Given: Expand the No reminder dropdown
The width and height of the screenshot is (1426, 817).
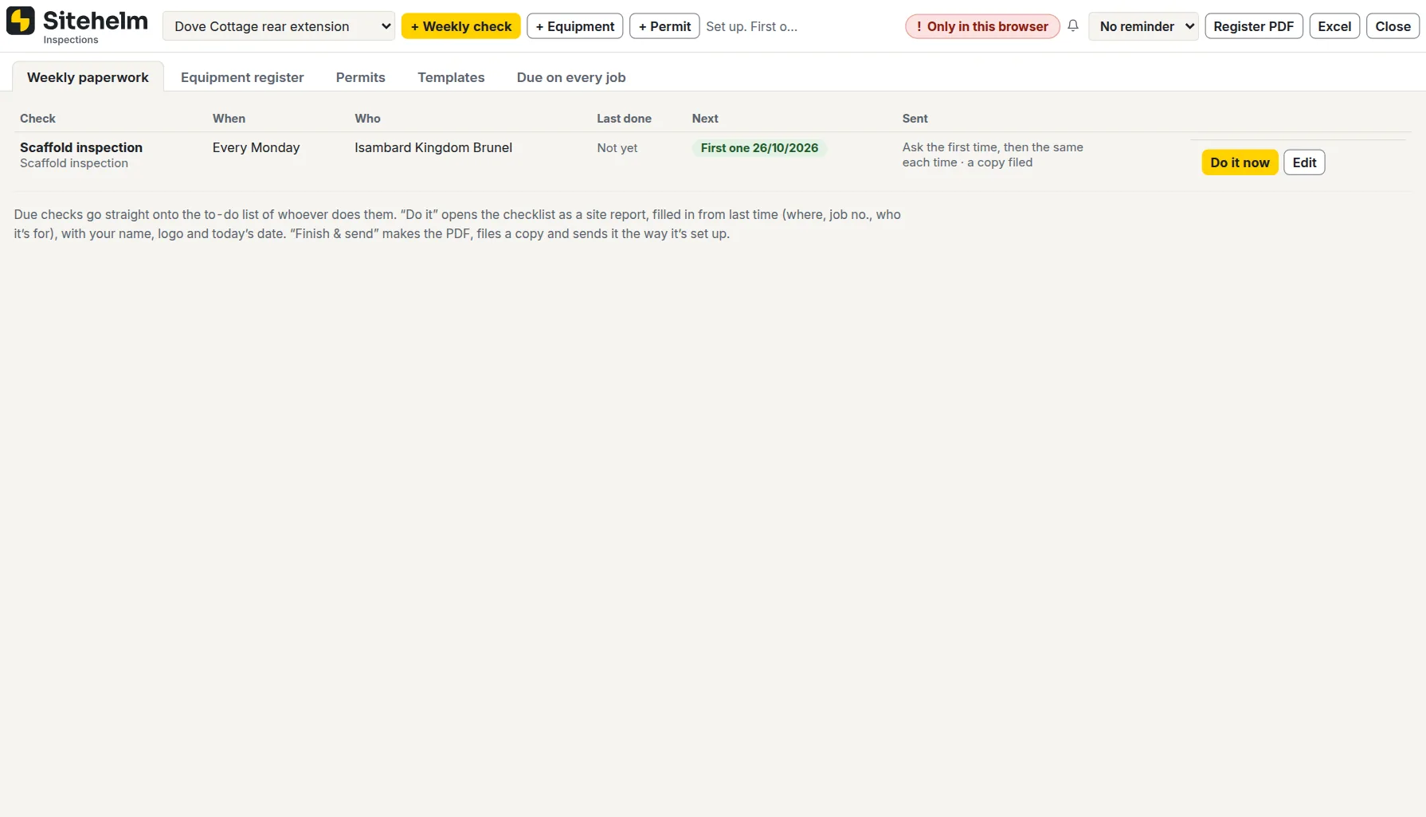Looking at the screenshot, I should [1143, 26].
